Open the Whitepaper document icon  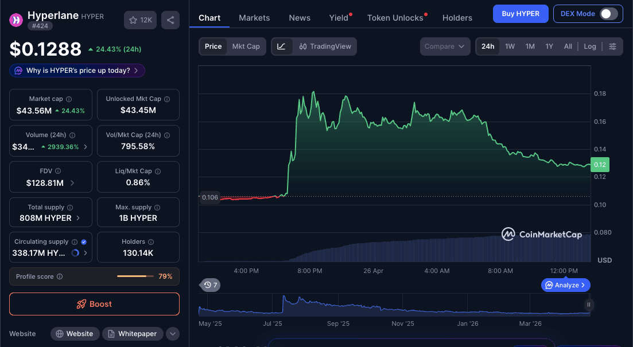[x=111, y=333]
